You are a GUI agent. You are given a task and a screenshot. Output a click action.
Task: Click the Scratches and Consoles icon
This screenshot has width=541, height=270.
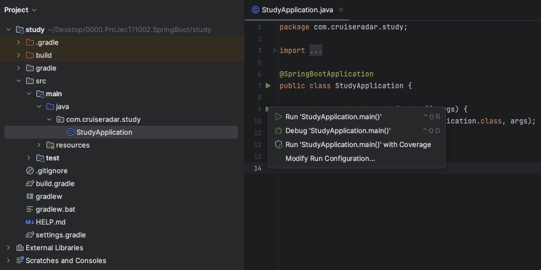tap(20, 260)
